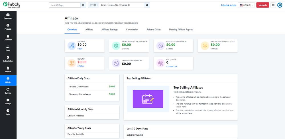
Task: Click the Last 30 Days Stats heading
Action: 137,129
